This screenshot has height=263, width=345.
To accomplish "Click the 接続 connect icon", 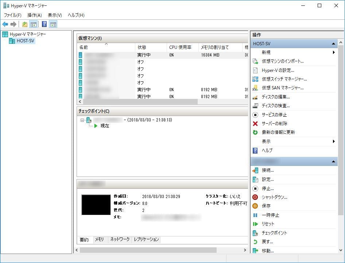I will (x=255, y=170).
